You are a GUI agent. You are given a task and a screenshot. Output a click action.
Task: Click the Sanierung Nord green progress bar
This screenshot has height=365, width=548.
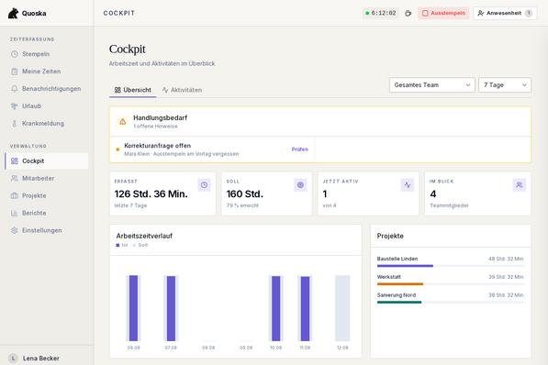pos(399,303)
